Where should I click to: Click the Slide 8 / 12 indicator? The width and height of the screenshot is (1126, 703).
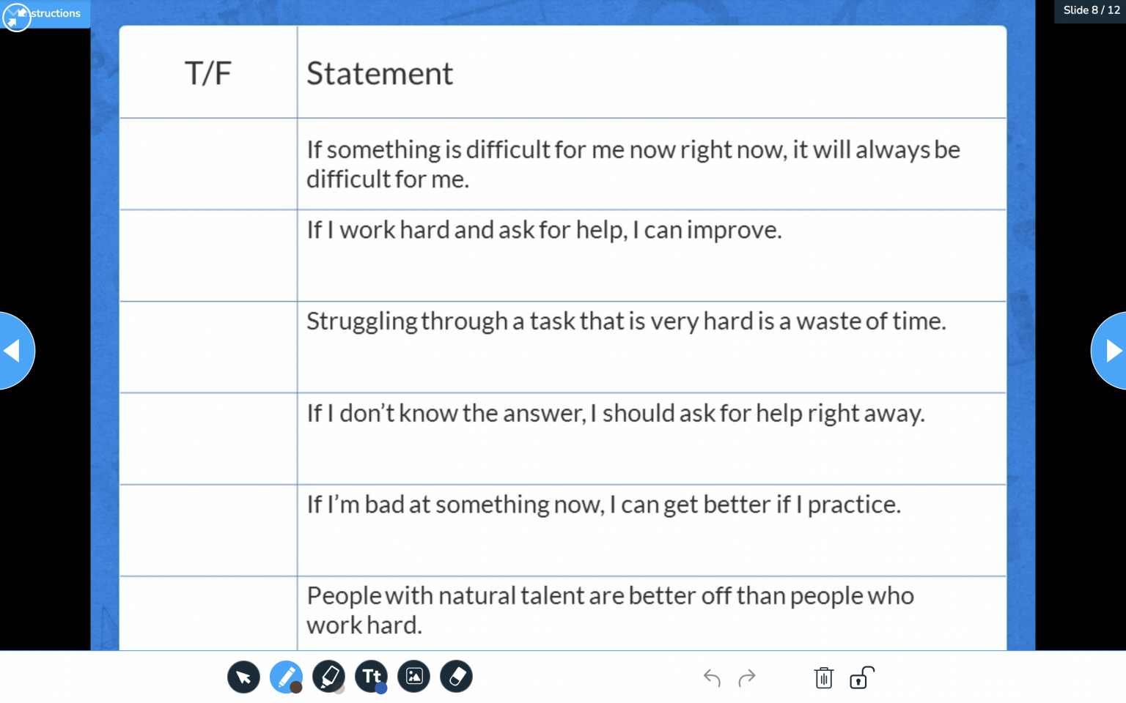pyautogui.click(x=1091, y=10)
